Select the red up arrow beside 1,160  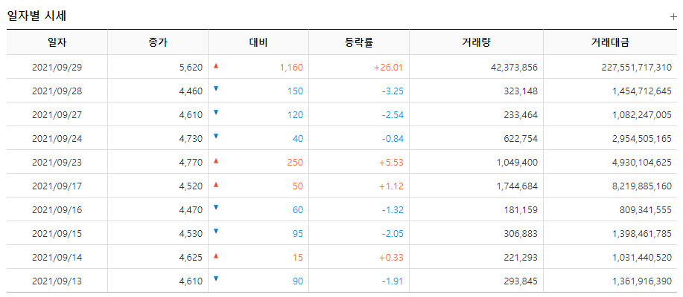[215, 66]
